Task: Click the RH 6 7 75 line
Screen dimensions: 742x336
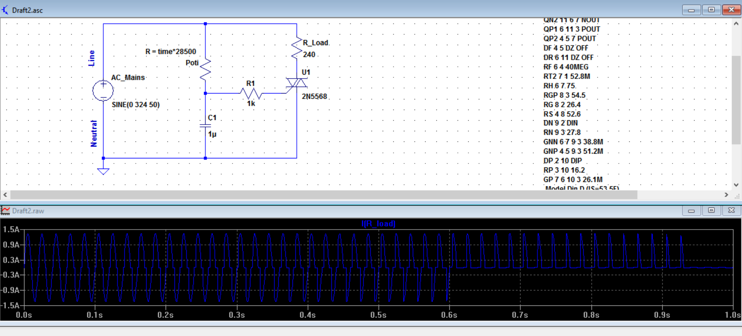Action: 559,86
